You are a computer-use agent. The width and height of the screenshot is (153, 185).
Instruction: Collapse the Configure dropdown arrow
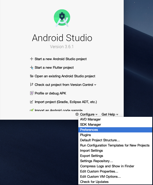(96, 114)
